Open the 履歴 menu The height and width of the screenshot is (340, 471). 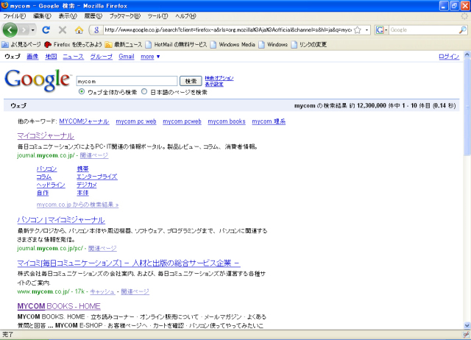[93, 16]
